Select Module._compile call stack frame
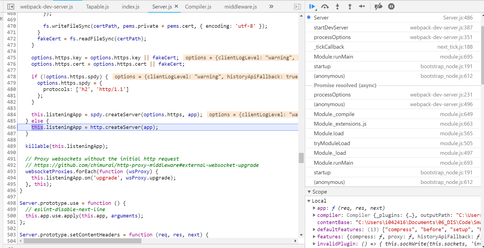Viewport: 484px width, 248px height. click(x=393, y=114)
